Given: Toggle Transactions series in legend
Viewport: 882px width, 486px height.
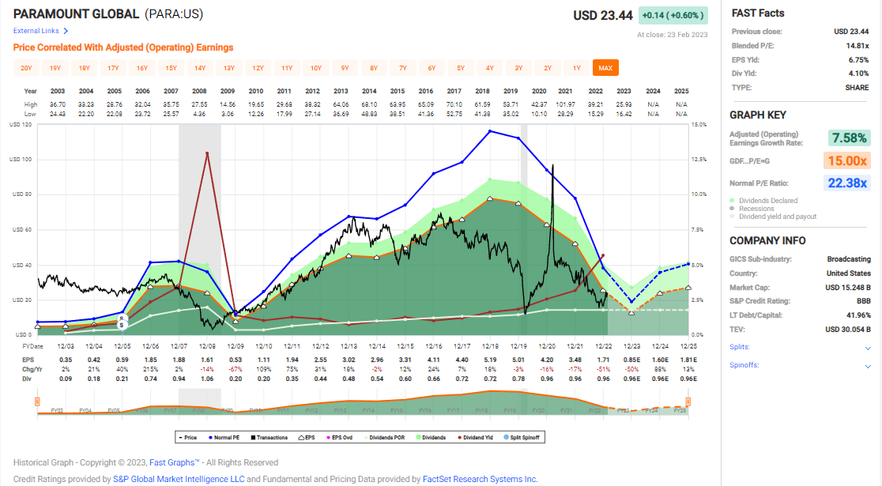Looking at the screenshot, I should 269,438.
